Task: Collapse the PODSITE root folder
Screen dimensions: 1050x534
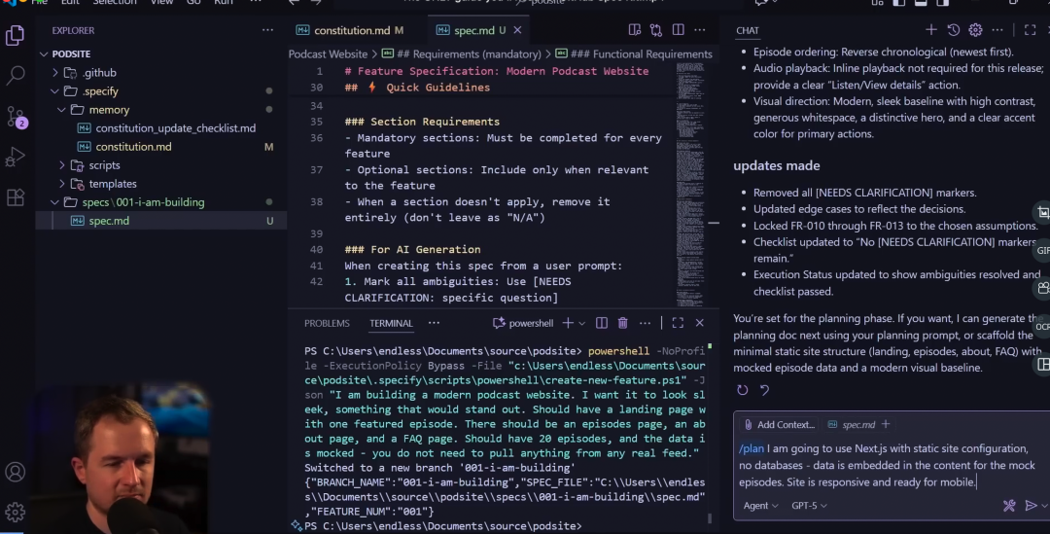Action: pyautogui.click(x=44, y=53)
